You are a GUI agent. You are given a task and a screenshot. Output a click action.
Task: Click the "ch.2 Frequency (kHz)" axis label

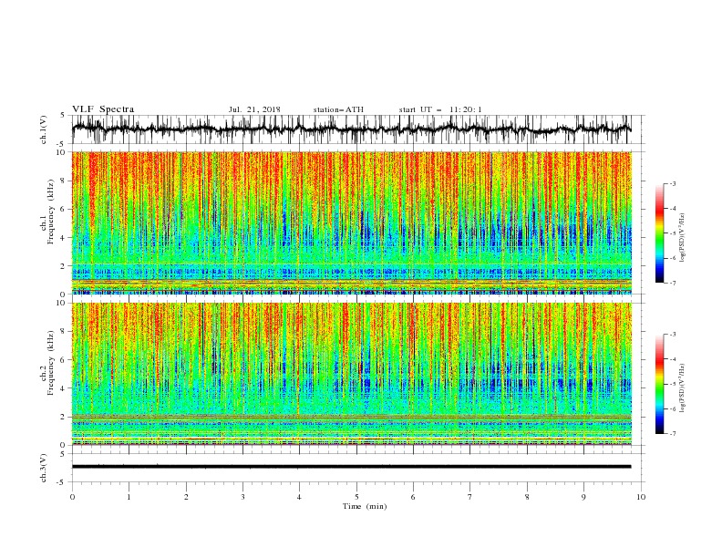[x=47, y=363]
